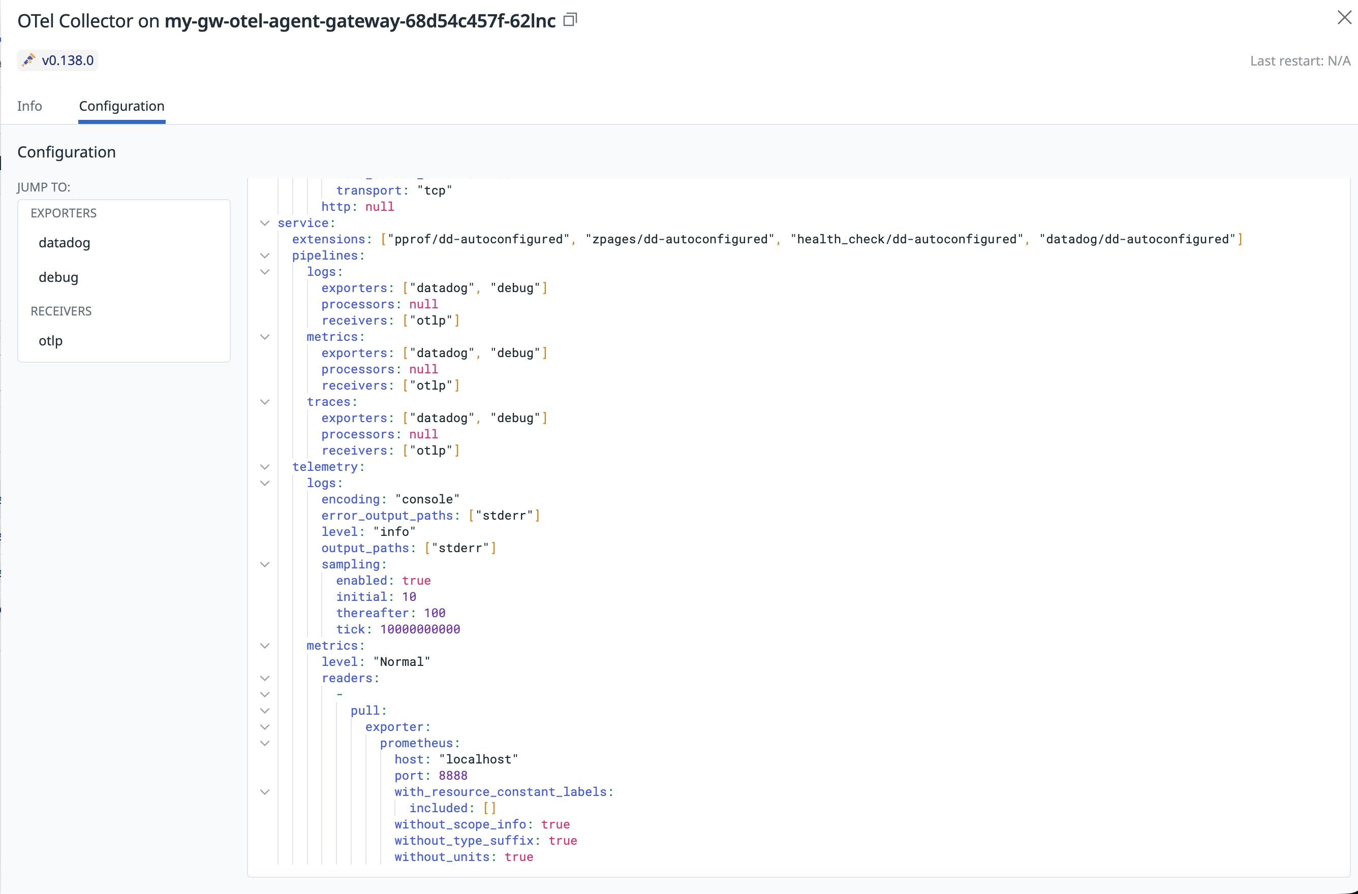Screen dimensions: 1358x894
Task: Collapse the pull reader block
Action: (265, 711)
